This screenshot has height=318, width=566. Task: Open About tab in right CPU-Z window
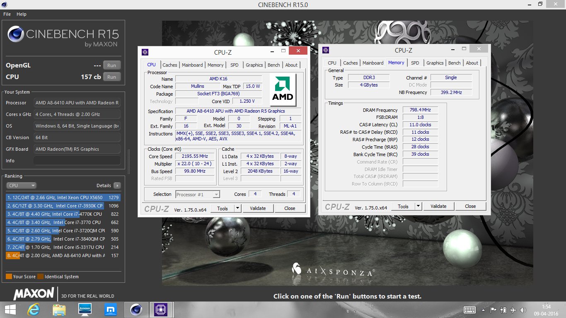click(x=472, y=63)
